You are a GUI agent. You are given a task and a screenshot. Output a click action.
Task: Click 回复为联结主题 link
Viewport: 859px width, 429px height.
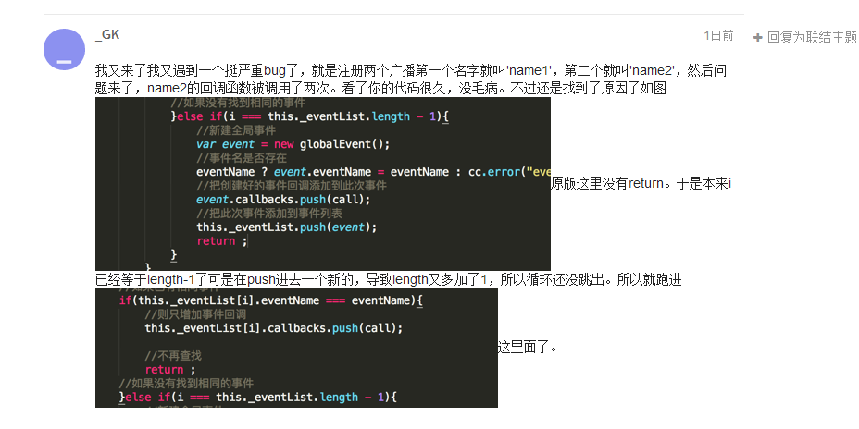coord(812,38)
